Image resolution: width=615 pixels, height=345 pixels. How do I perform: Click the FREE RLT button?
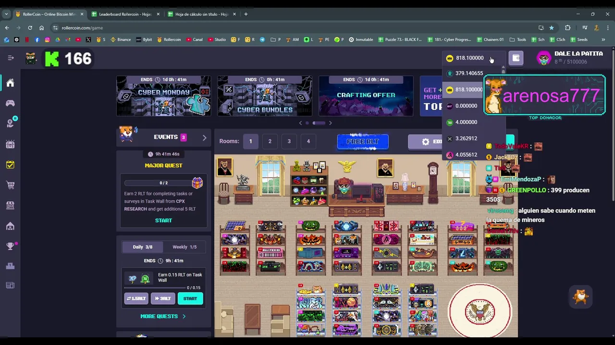click(363, 142)
